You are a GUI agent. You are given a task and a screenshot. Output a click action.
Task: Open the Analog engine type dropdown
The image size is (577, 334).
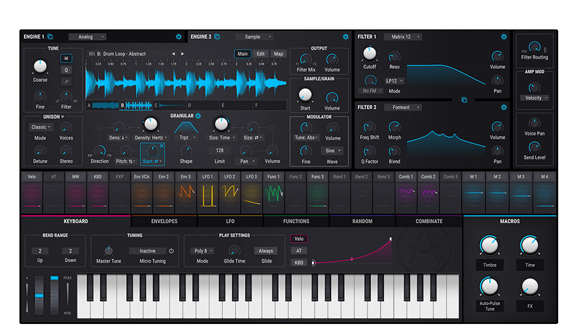tap(87, 37)
